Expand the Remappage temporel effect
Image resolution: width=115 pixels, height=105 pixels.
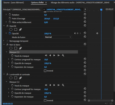(x=4, y=41)
